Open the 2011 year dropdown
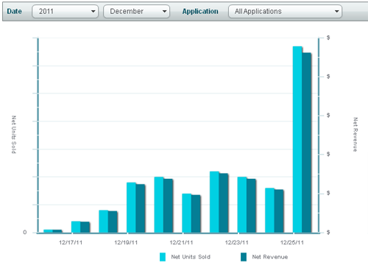 (65, 11)
